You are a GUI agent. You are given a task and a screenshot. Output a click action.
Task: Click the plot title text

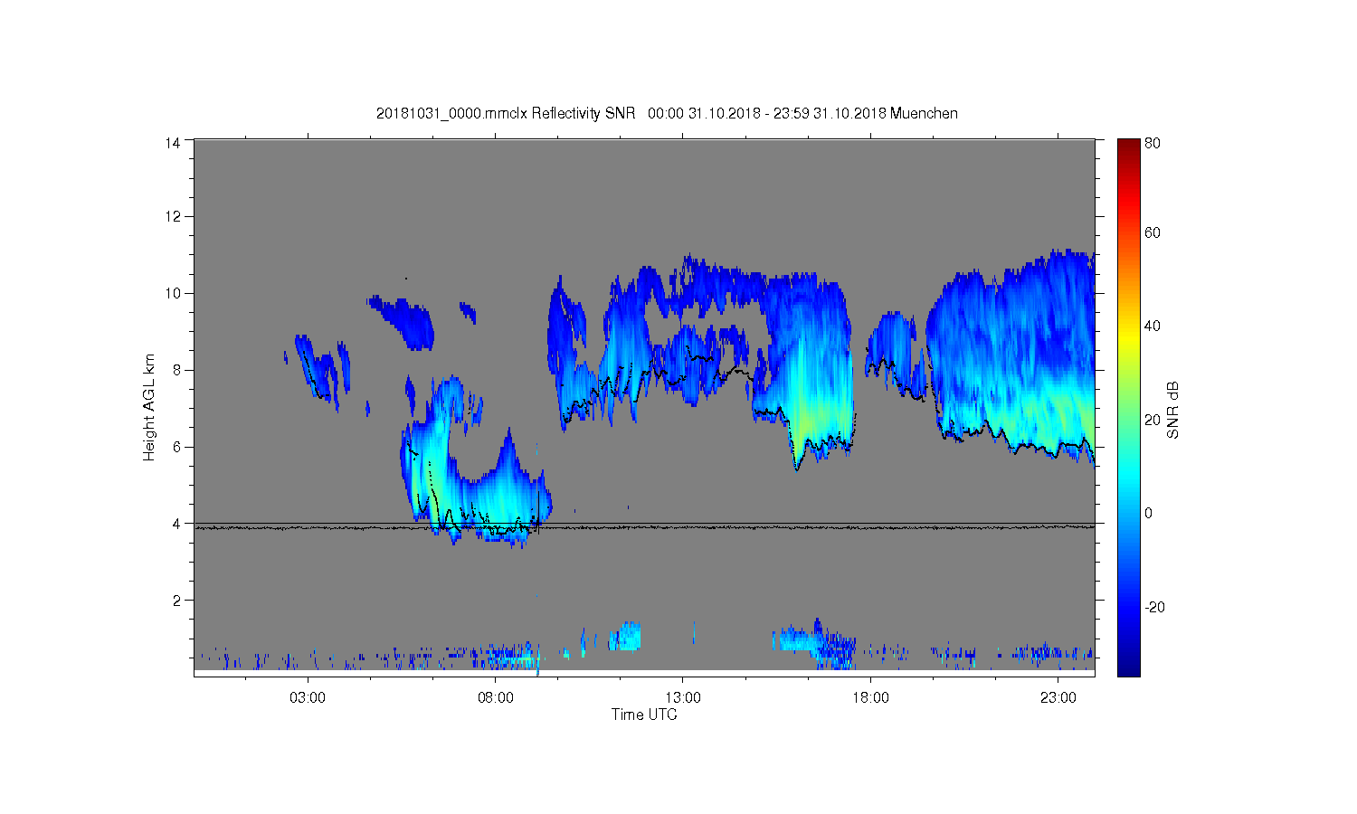[667, 114]
